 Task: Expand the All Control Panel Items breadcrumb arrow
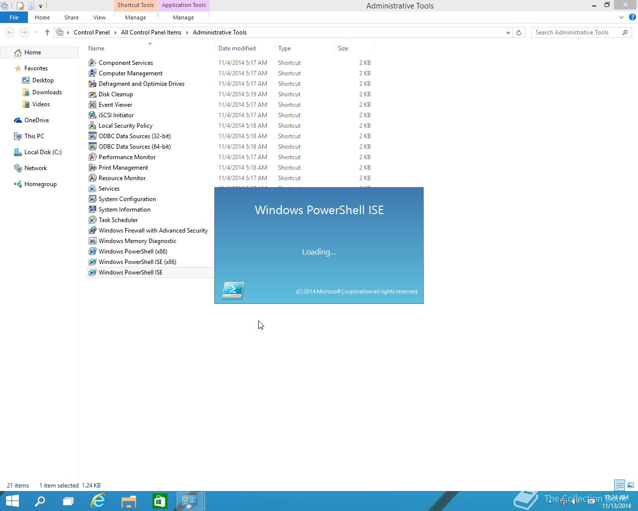pos(187,32)
